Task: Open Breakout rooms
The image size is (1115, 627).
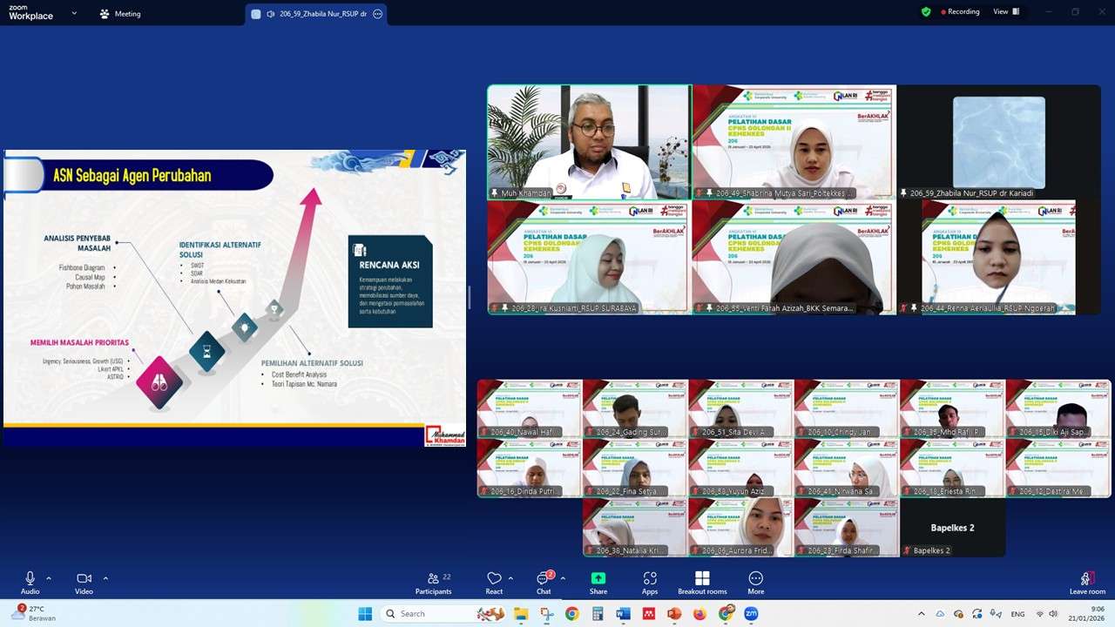Action: (x=702, y=581)
